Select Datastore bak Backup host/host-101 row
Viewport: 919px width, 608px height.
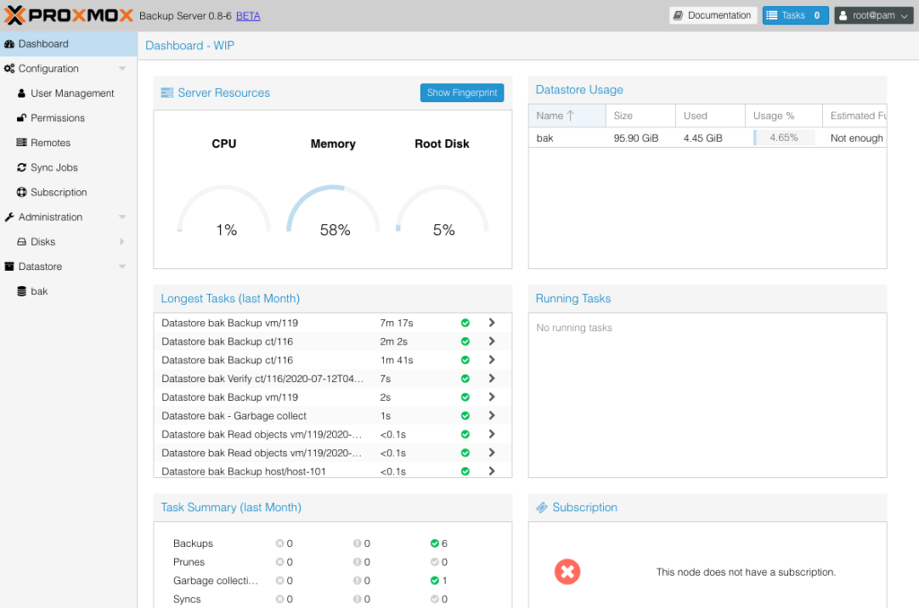tap(332, 471)
